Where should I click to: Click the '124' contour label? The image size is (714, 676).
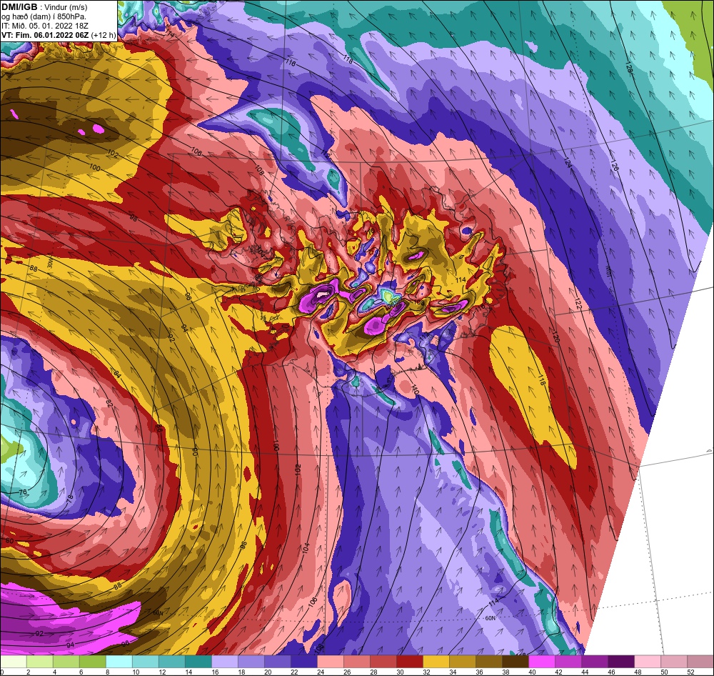point(568,163)
